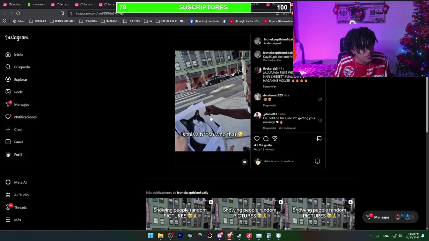
Task: Bookmark this page icon in address bar
Action: pyautogui.click(x=62, y=13)
